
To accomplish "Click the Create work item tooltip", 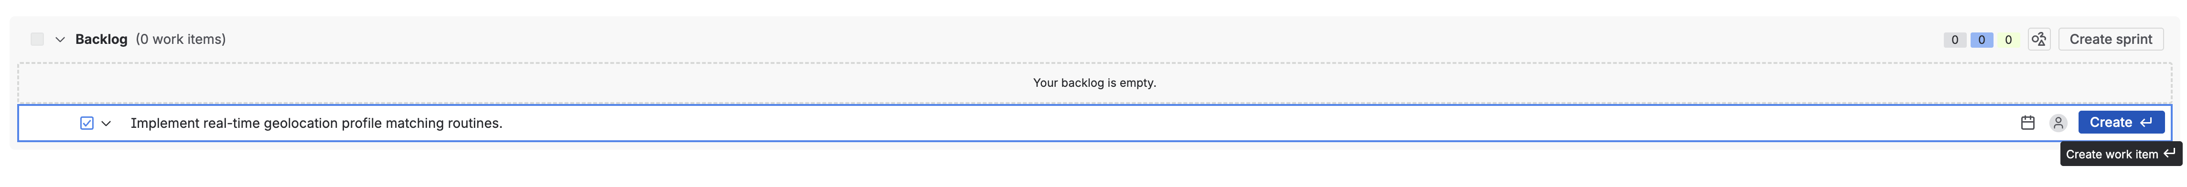I will pyautogui.click(x=2121, y=154).
